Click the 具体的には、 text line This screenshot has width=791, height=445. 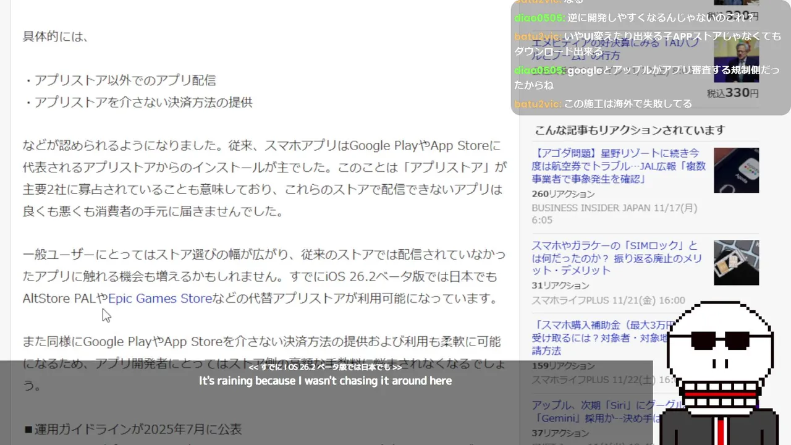pyautogui.click(x=56, y=36)
